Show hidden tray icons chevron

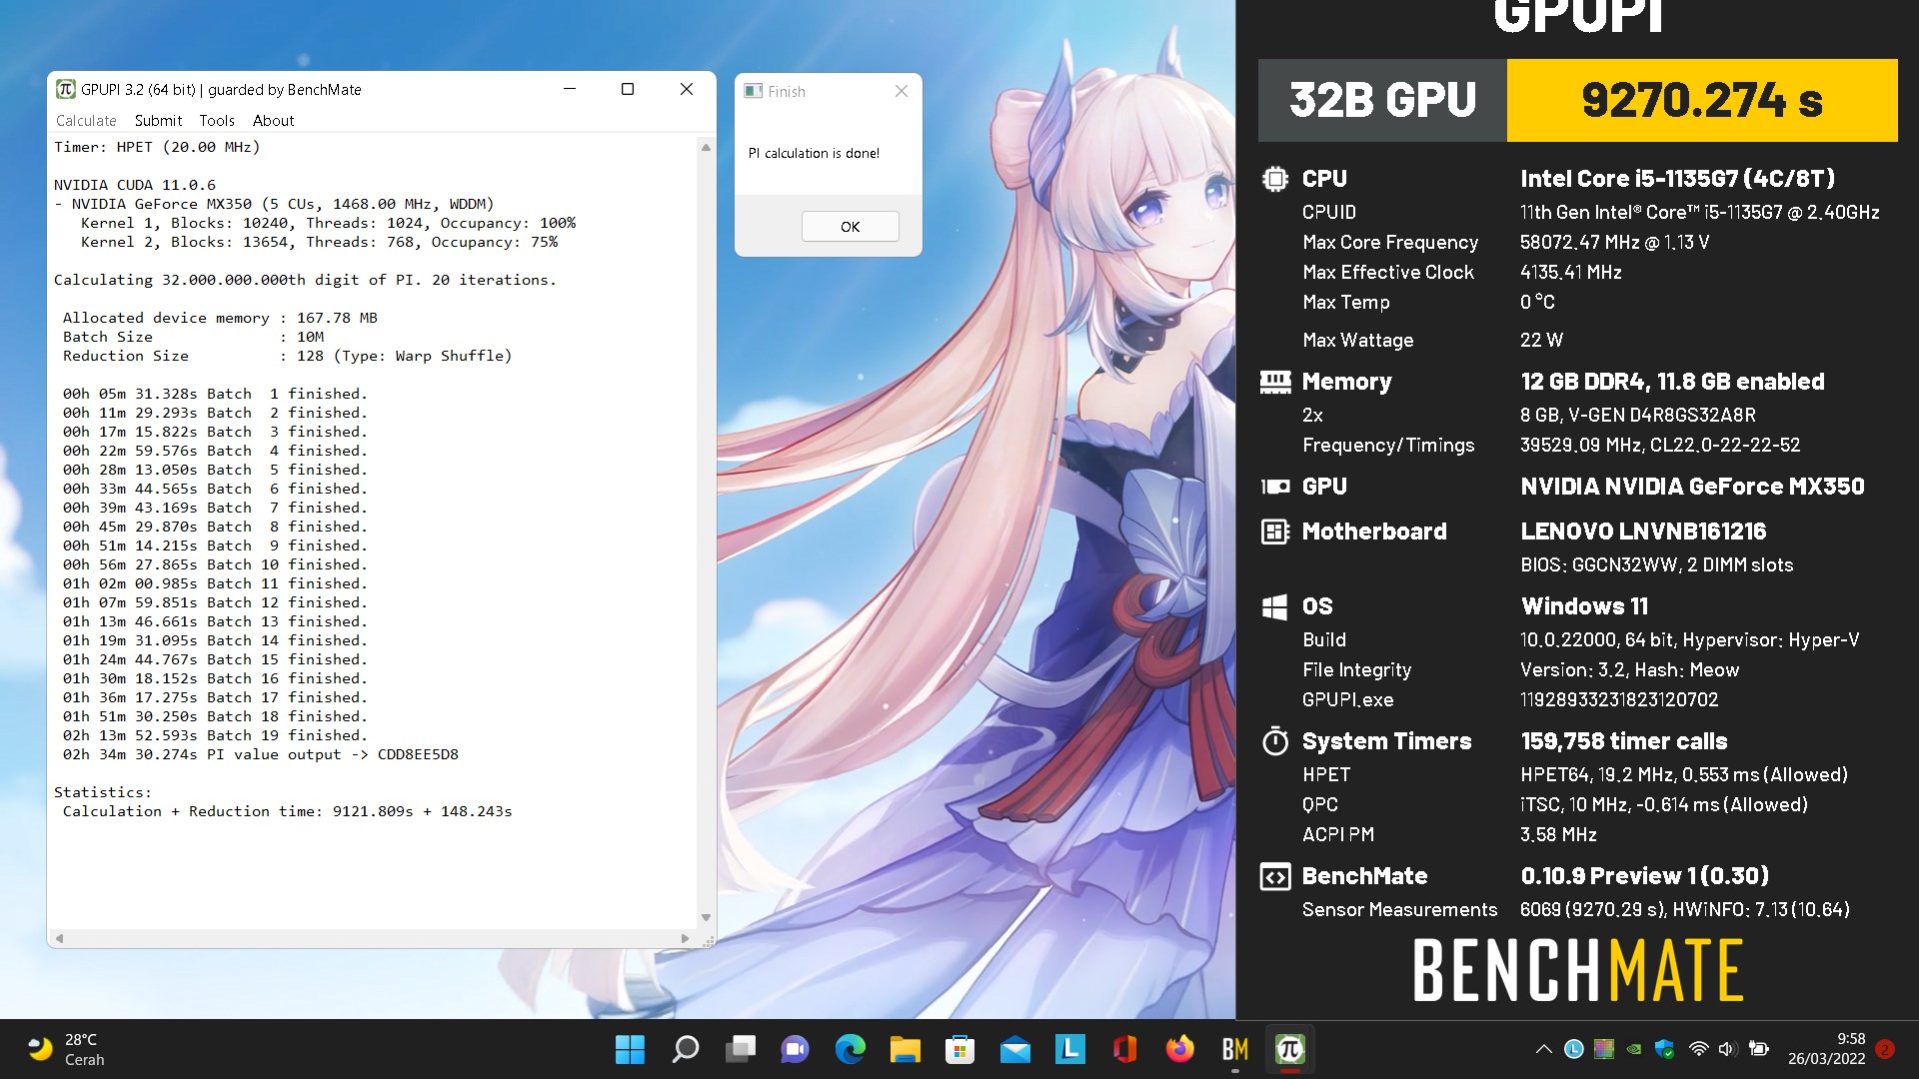coord(1543,1049)
